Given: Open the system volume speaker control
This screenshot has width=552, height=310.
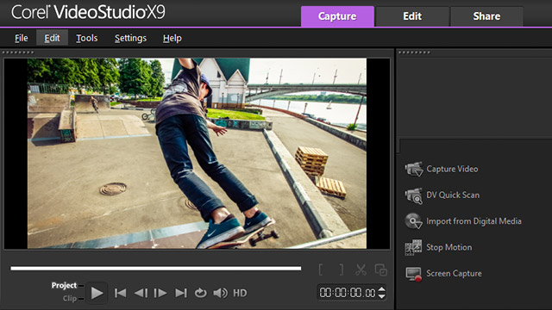Looking at the screenshot, I should [221, 293].
